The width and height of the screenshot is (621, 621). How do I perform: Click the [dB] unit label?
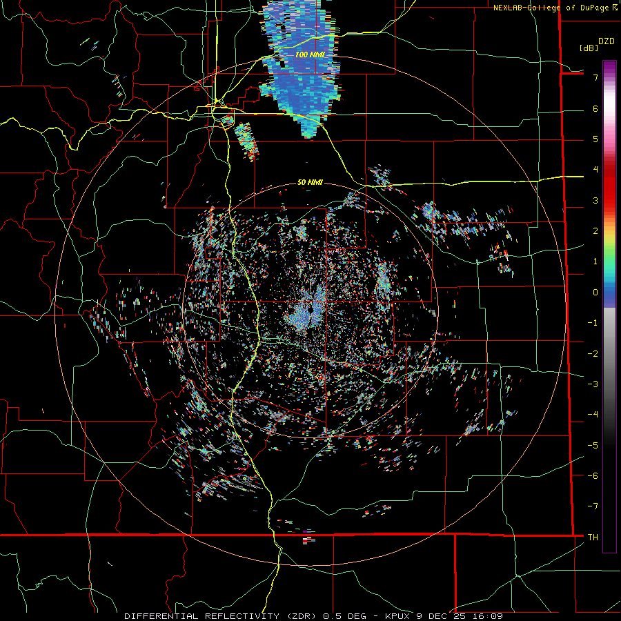coord(589,48)
